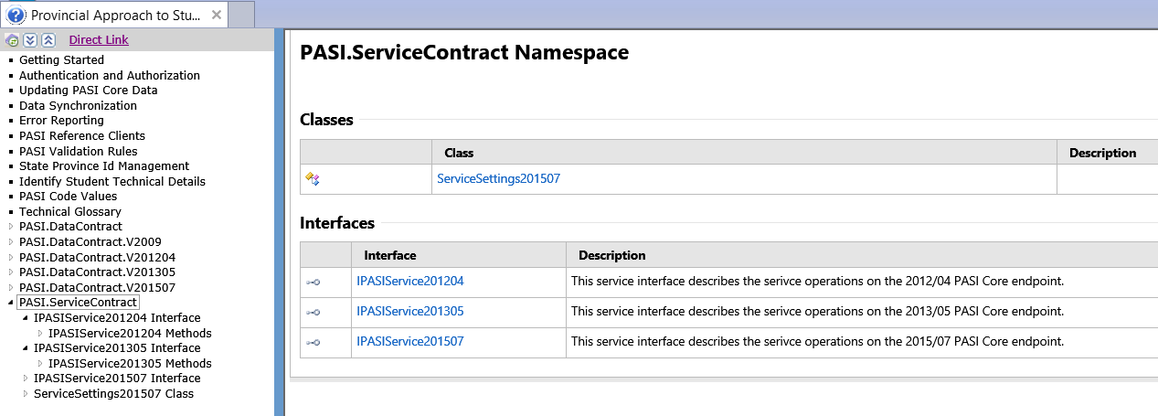1158x416 pixels.
Task: Open the Direct Link hyperlink
Action: coord(99,40)
